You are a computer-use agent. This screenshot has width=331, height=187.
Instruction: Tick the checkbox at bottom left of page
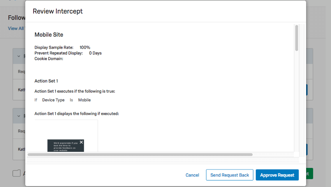point(16,173)
